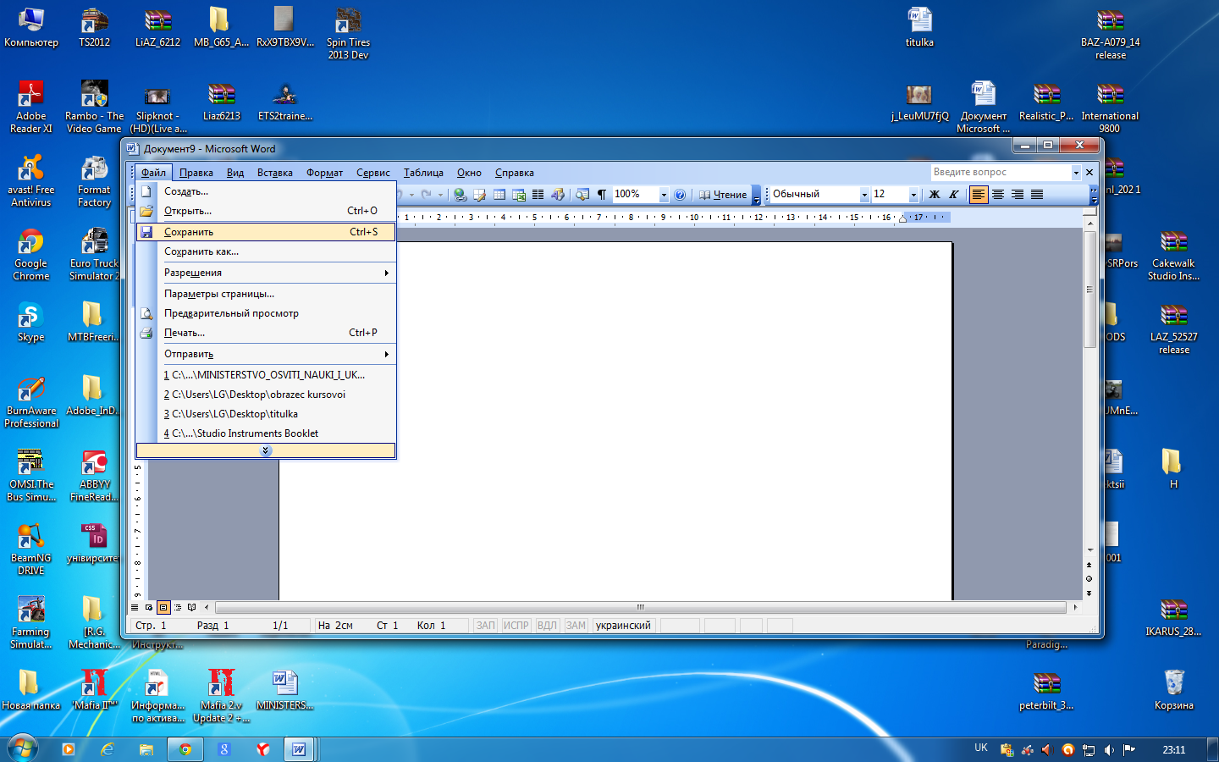The image size is (1219, 762).
Task: Open the help question box dropdown arrow
Action: pyautogui.click(x=1076, y=173)
